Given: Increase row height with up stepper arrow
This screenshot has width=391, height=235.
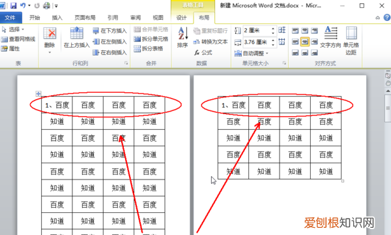Looking at the screenshot, I should [273, 29].
